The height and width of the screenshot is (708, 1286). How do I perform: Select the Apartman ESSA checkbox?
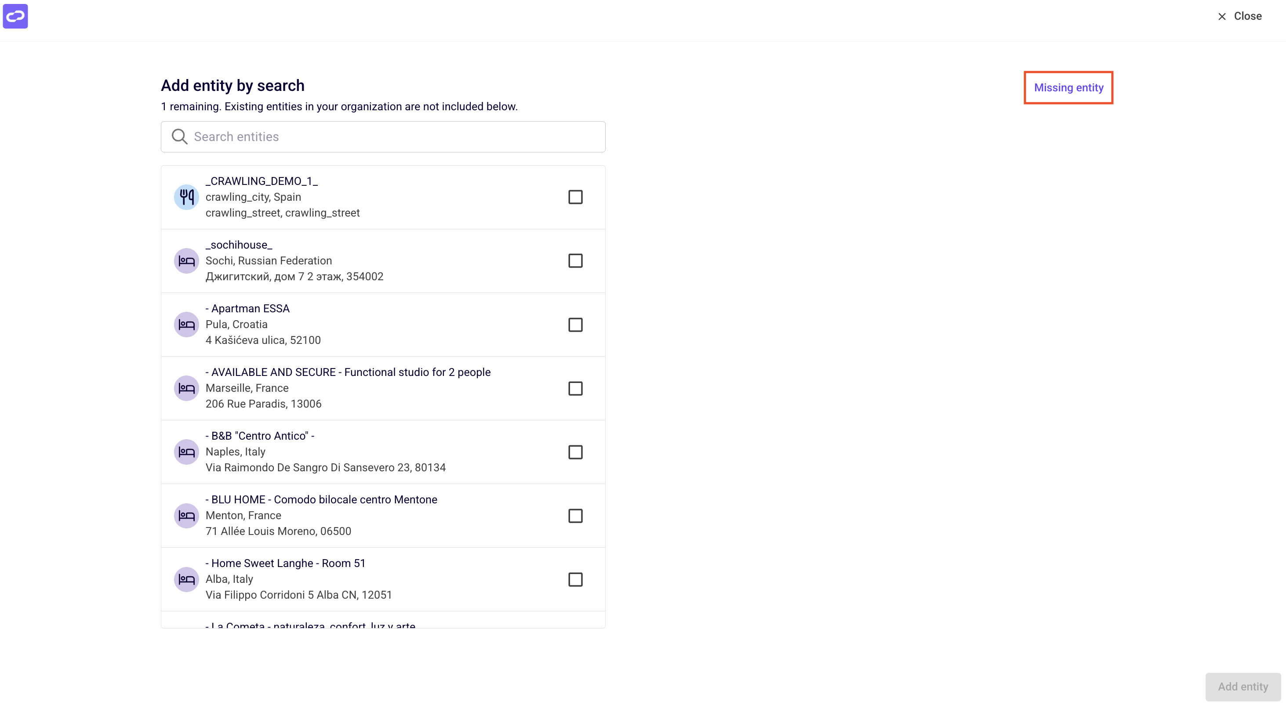(575, 325)
